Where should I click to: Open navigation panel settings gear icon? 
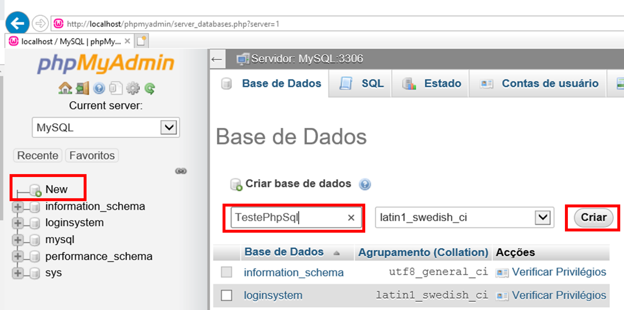[x=132, y=88]
